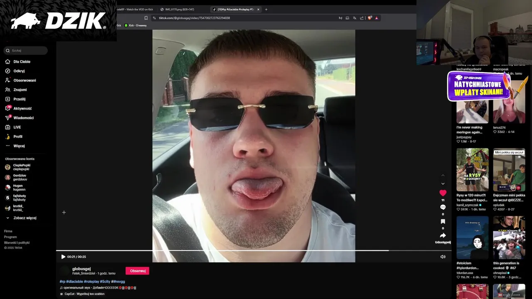Go to Obserwowani in sidebar
532x299 pixels.
(x=25, y=80)
